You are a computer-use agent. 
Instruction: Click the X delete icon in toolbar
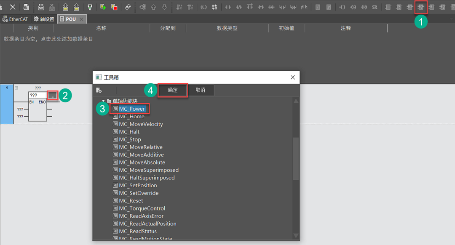point(13,7)
